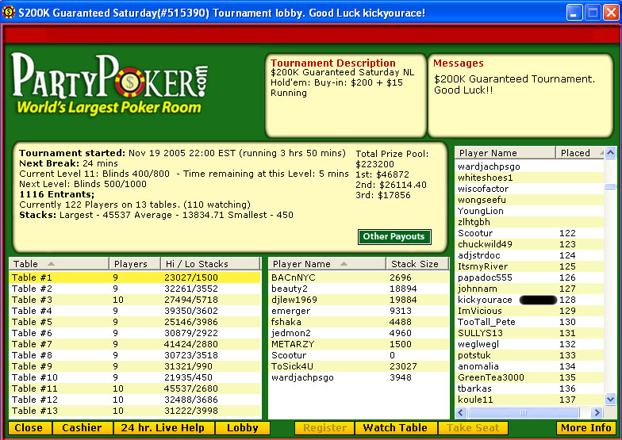The height and width of the screenshot is (440, 622).
Task: Maximize the tournament lobby window
Action: (592, 13)
